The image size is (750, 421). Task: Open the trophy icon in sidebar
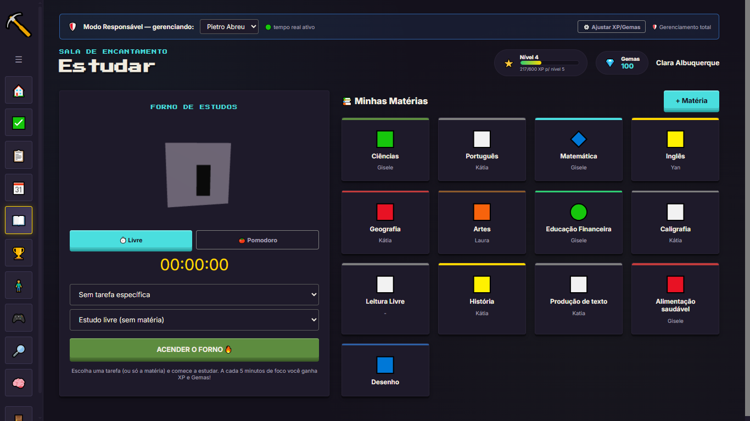coord(19,253)
